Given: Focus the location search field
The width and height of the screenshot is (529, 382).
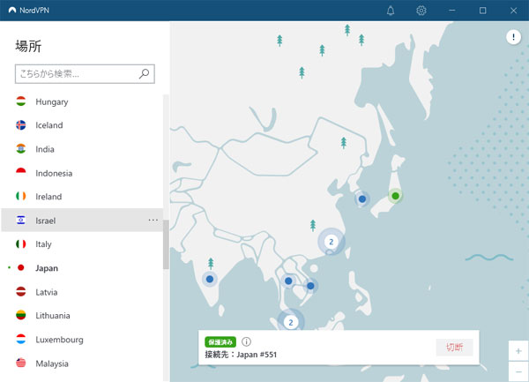Looking at the screenshot, I should pyautogui.click(x=85, y=73).
